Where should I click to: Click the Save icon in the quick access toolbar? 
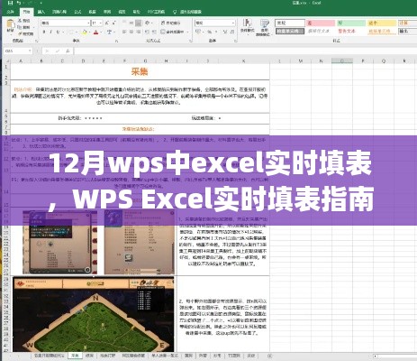coord(11,3)
